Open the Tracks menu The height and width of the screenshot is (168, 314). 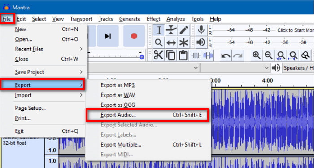click(x=105, y=19)
